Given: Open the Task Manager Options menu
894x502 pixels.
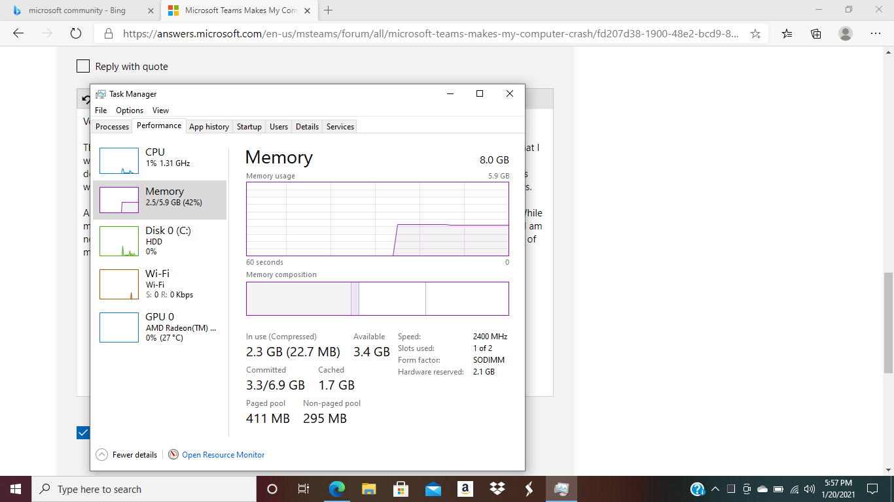Looking at the screenshot, I should coord(130,110).
